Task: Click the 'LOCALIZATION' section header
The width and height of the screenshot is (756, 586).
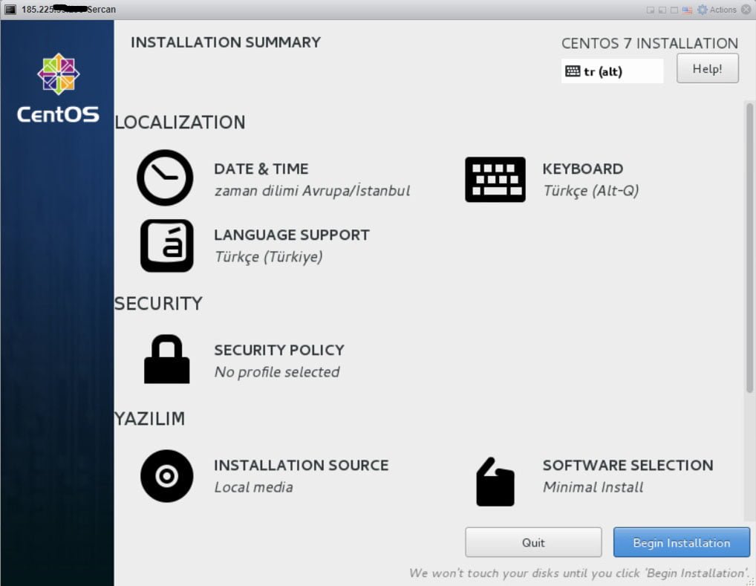Action: pos(180,122)
